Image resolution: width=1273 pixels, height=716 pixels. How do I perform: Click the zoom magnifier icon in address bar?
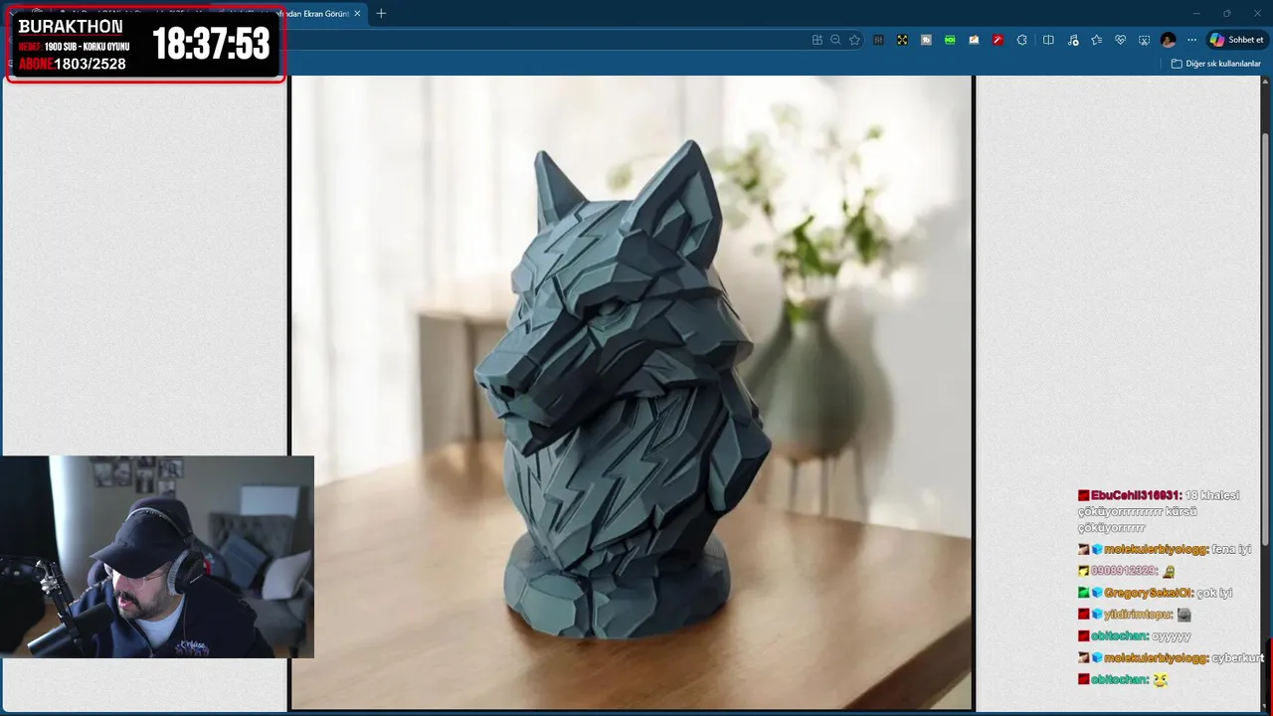[835, 40]
